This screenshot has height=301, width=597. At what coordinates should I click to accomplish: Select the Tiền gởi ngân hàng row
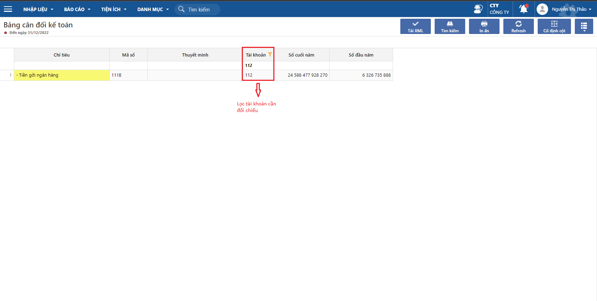click(x=61, y=75)
